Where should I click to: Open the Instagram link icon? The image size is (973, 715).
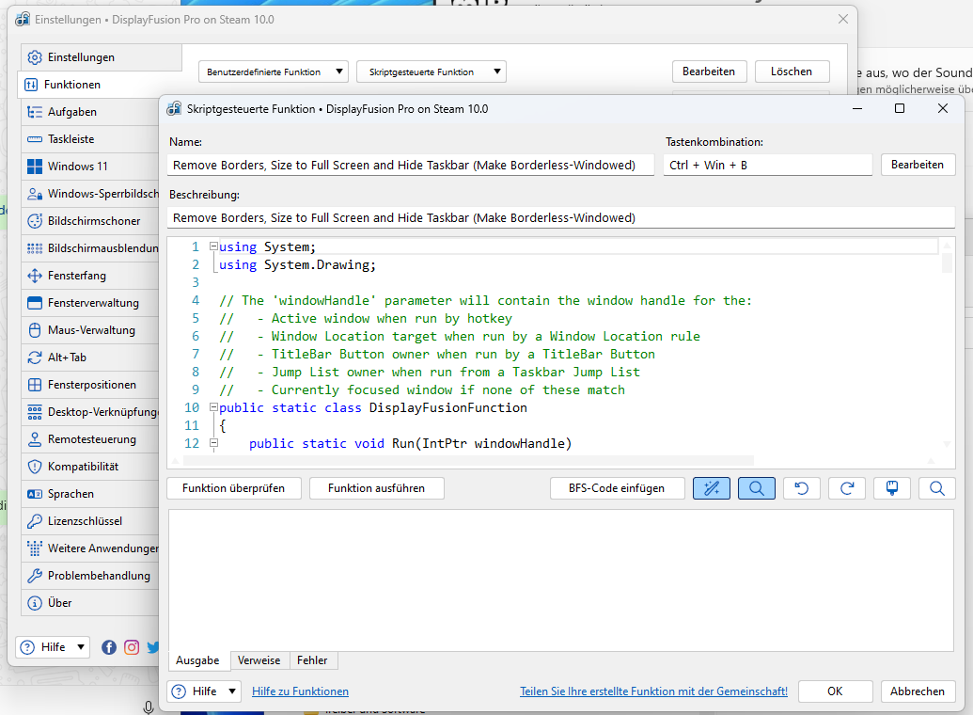click(x=132, y=647)
